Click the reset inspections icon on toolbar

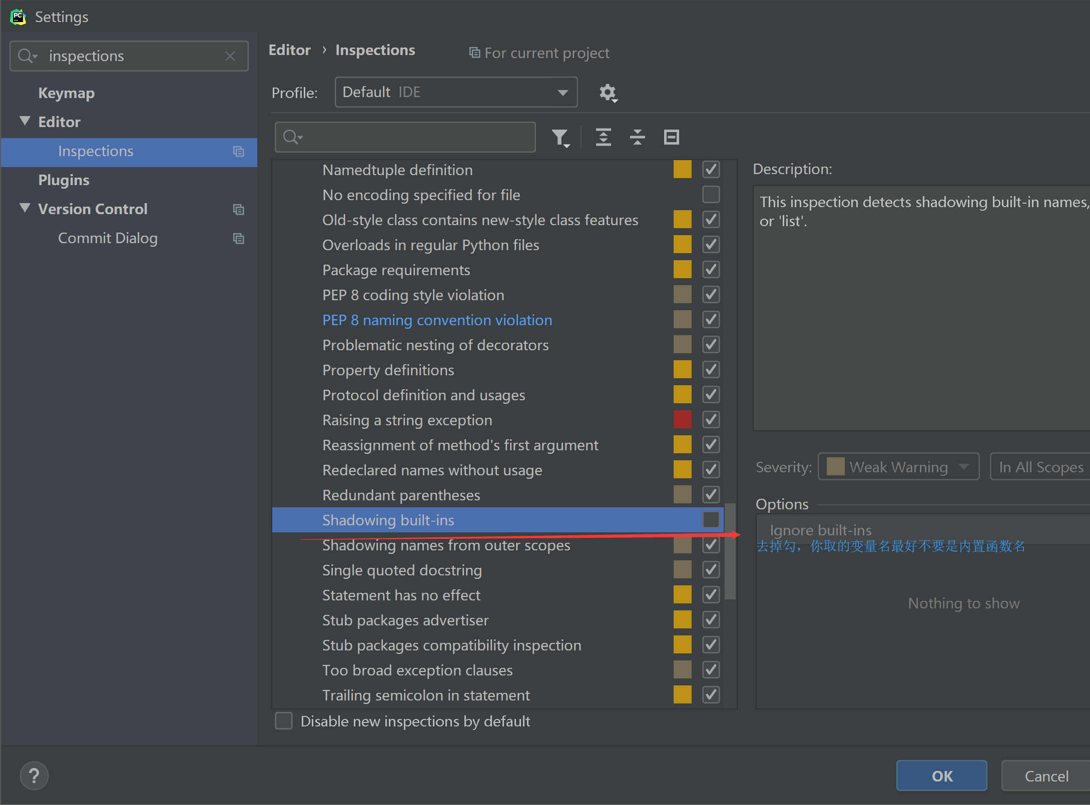pyautogui.click(x=671, y=137)
